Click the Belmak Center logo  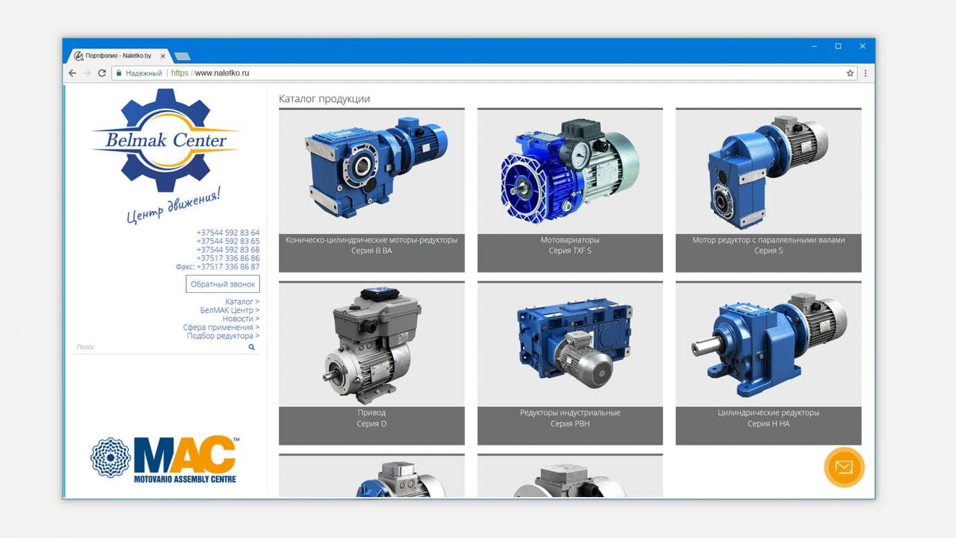pyautogui.click(x=165, y=141)
